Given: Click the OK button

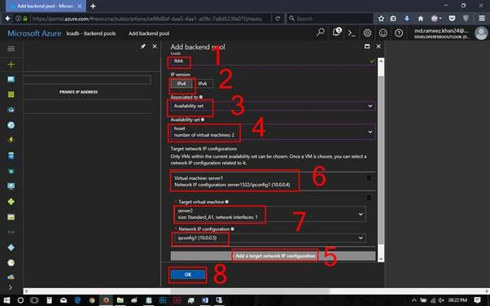Looking at the screenshot, I should coord(188,274).
